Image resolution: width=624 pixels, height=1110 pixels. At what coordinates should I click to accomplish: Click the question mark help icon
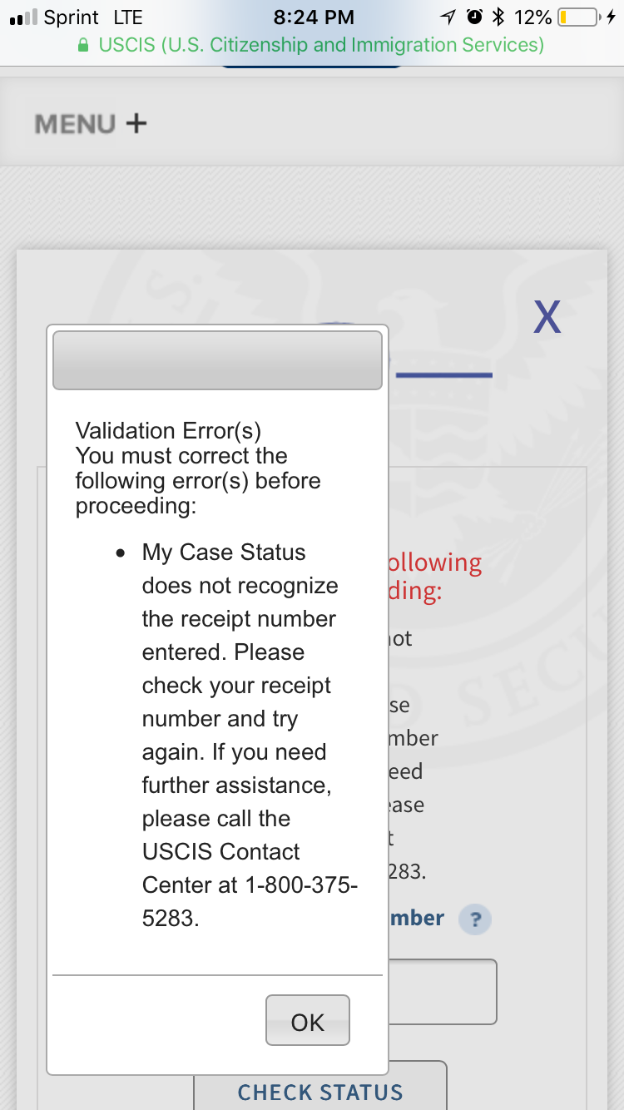point(475,919)
